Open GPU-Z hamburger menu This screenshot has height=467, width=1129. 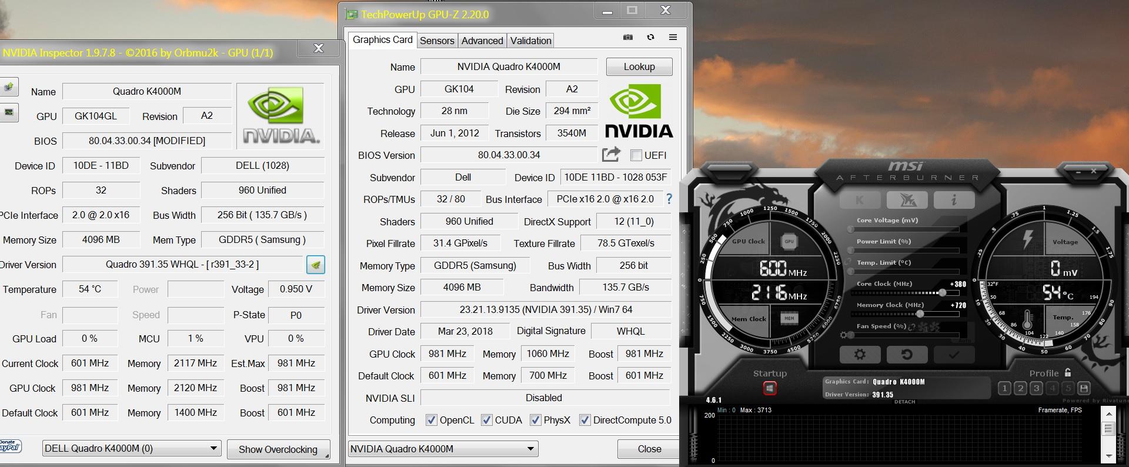point(673,37)
